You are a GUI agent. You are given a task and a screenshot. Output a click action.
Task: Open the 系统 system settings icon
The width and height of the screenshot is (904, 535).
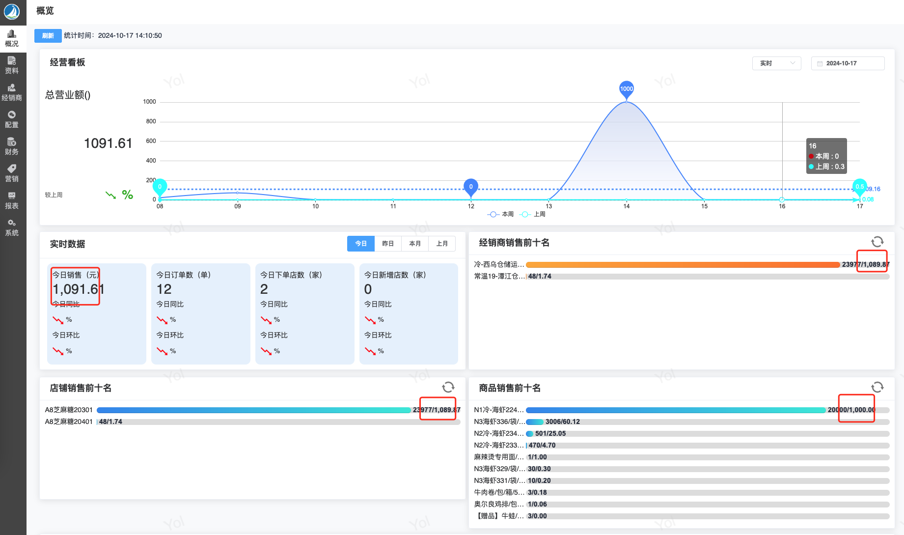tap(12, 227)
